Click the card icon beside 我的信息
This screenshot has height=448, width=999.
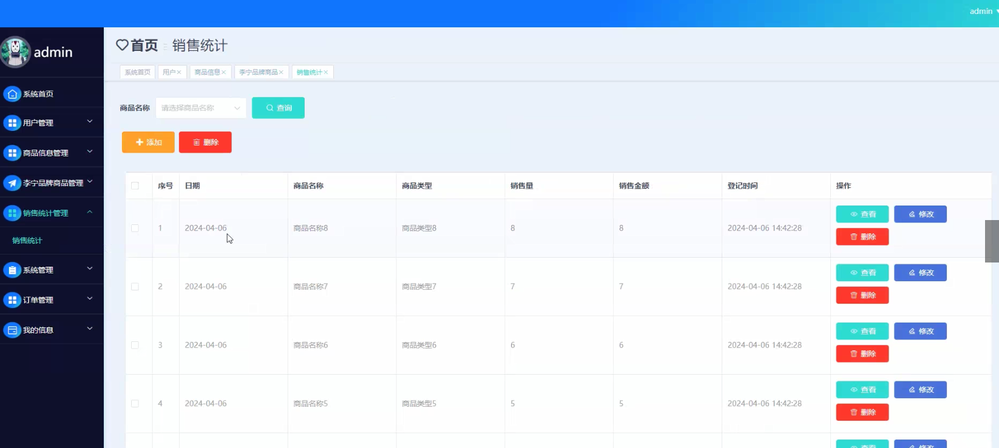(x=12, y=330)
